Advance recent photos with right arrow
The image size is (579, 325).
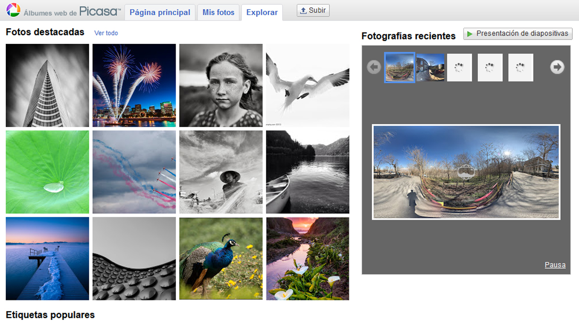(x=557, y=67)
